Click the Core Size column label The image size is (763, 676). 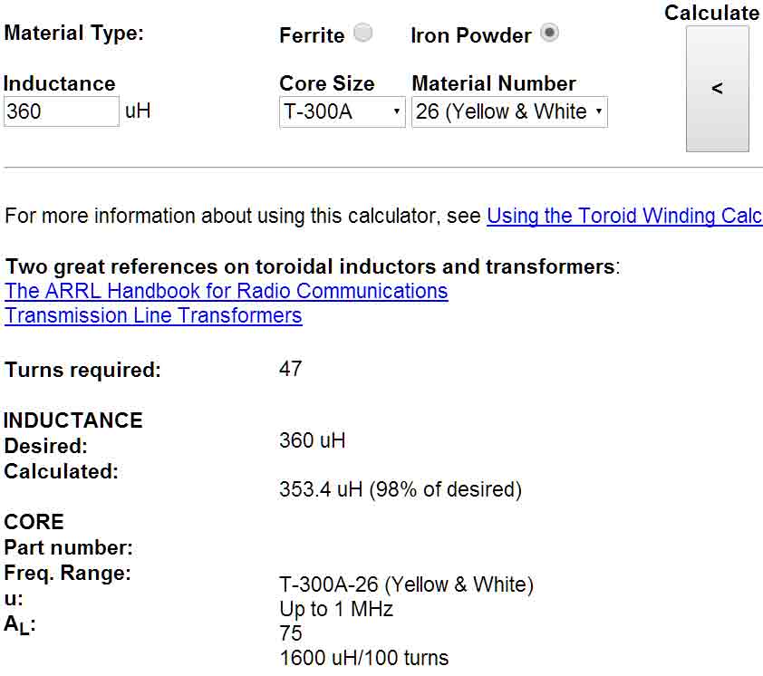pyautogui.click(x=327, y=83)
